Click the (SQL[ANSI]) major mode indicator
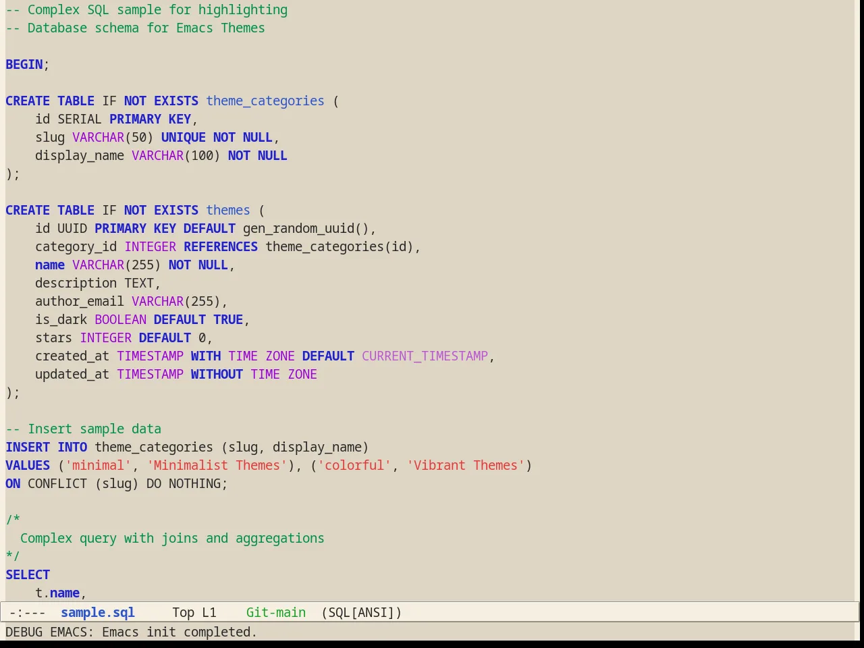The height and width of the screenshot is (648, 864). click(x=362, y=612)
